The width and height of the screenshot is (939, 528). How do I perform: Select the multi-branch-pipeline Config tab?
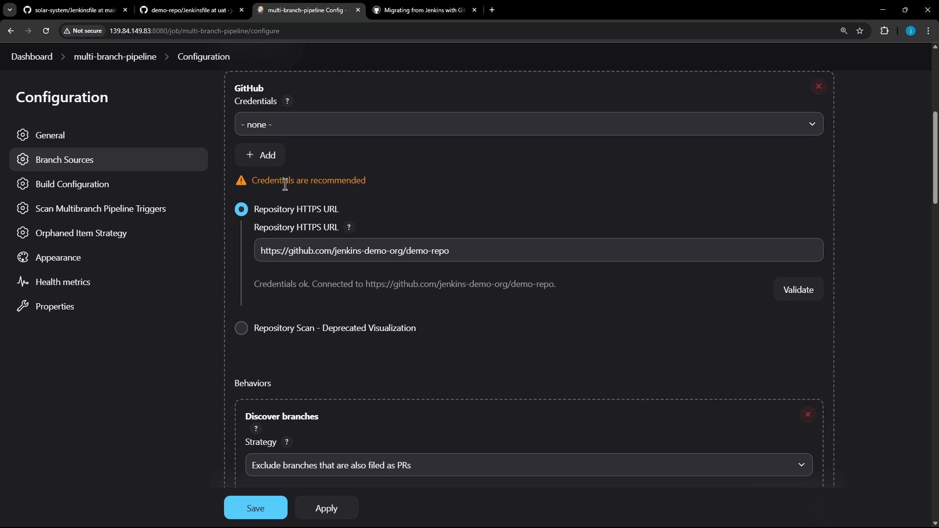pyautogui.click(x=308, y=10)
